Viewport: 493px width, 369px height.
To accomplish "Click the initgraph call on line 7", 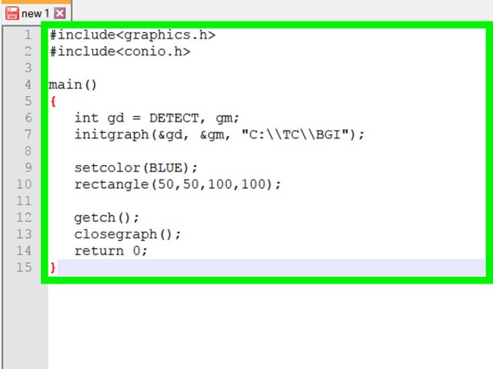I will coord(219,135).
